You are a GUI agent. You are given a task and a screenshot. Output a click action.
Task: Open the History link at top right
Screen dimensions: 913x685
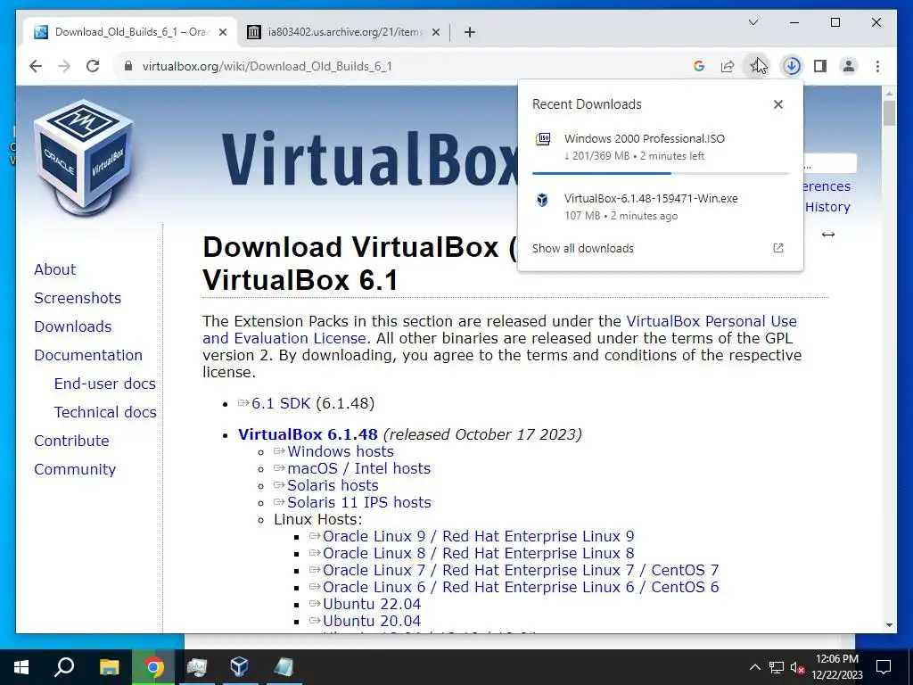(x=827, y=207)
